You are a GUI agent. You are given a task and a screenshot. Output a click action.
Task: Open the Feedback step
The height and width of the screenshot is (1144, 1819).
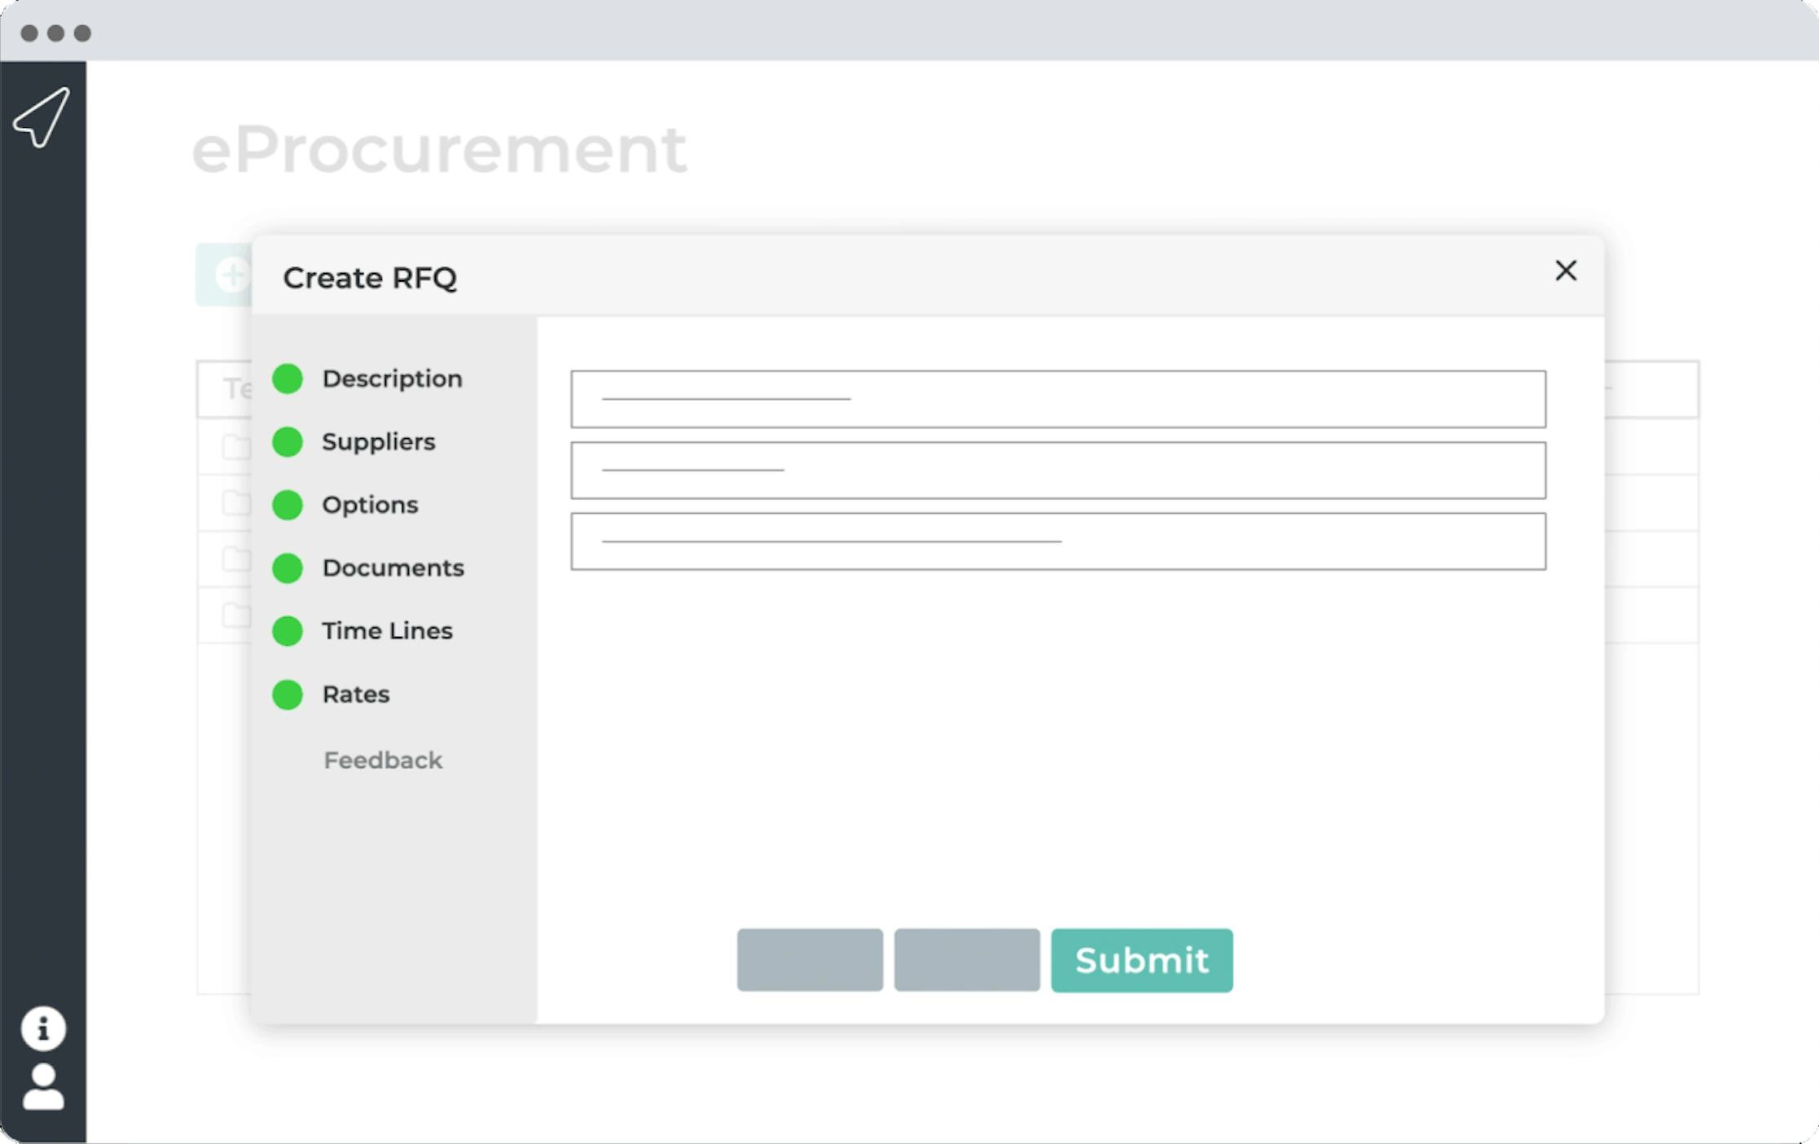[x=383, y=760]
